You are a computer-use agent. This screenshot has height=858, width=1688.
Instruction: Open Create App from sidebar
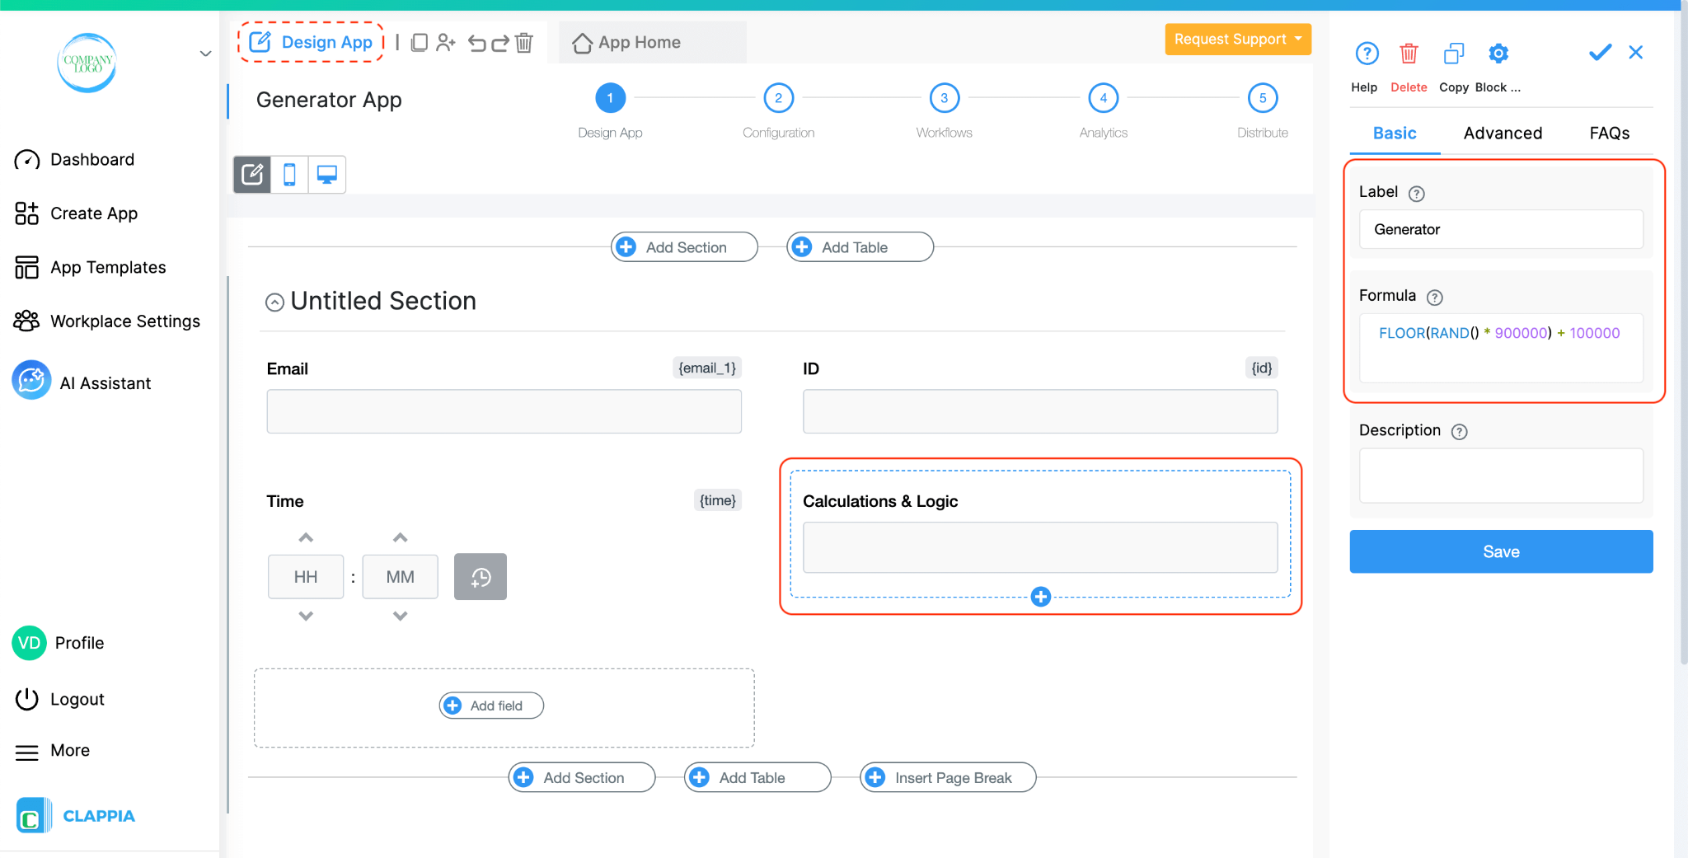76,213
